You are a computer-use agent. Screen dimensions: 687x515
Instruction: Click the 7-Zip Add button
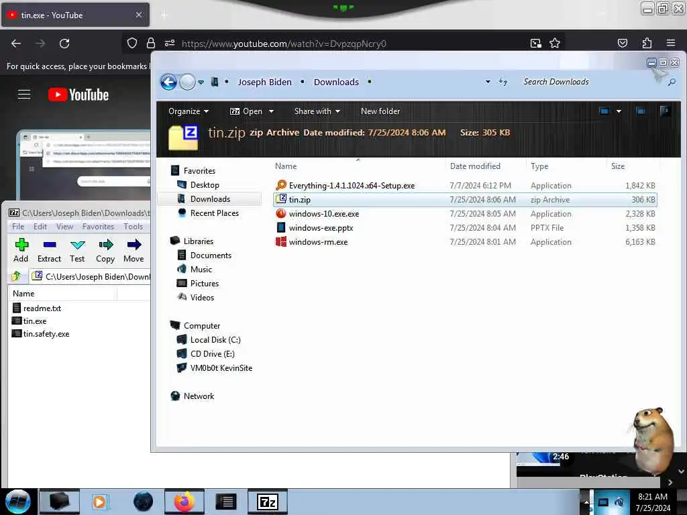(21, 251)
